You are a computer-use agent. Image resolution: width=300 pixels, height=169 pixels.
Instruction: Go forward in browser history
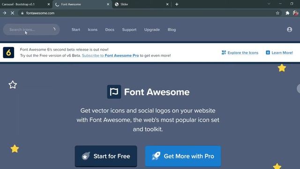point(4,13)
